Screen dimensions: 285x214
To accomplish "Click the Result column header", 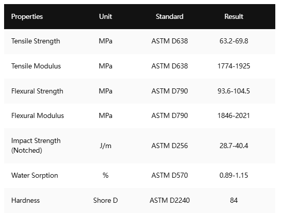I will tap(233, 16).
